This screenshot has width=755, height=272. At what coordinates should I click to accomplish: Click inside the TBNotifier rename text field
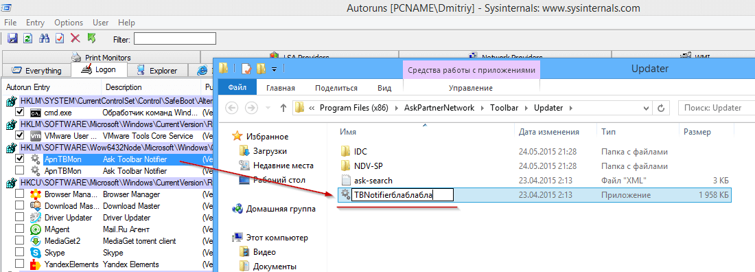402,195
